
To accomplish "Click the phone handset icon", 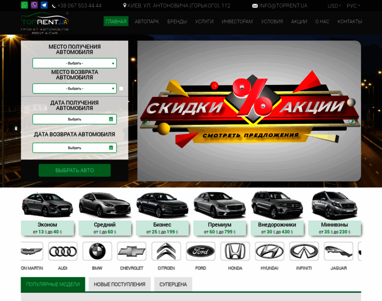I will 54,6.
